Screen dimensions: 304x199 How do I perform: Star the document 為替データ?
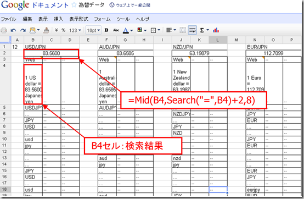click(74, 5)
